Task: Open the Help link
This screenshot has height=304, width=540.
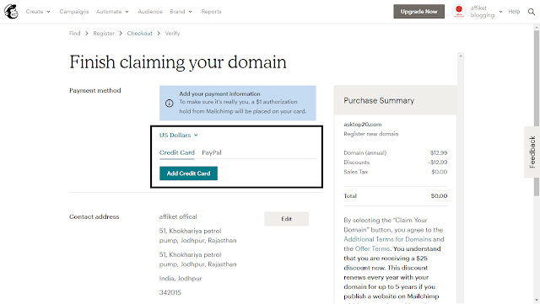Action: (x=514, y=12)
